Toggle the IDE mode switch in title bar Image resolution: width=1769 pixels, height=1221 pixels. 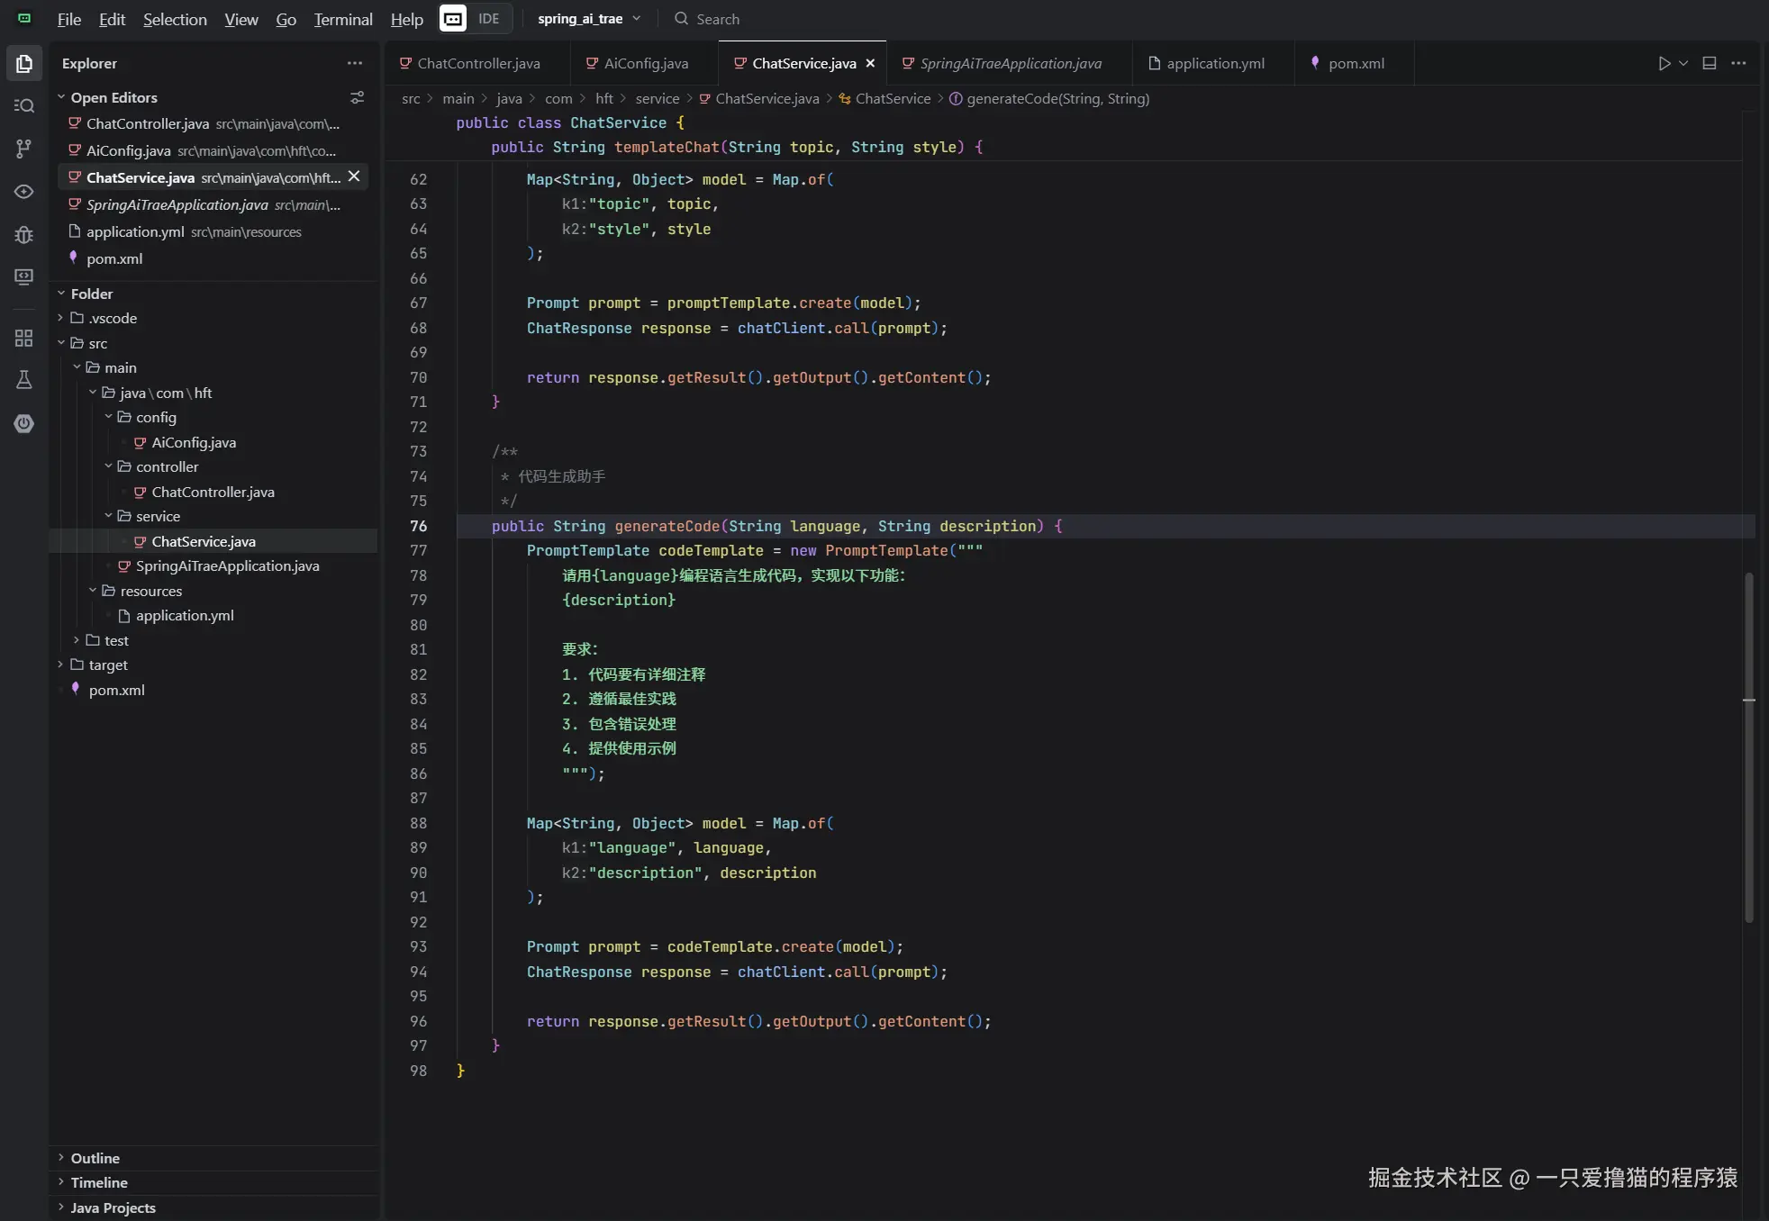pyautogui.click(x=476, y=19)
